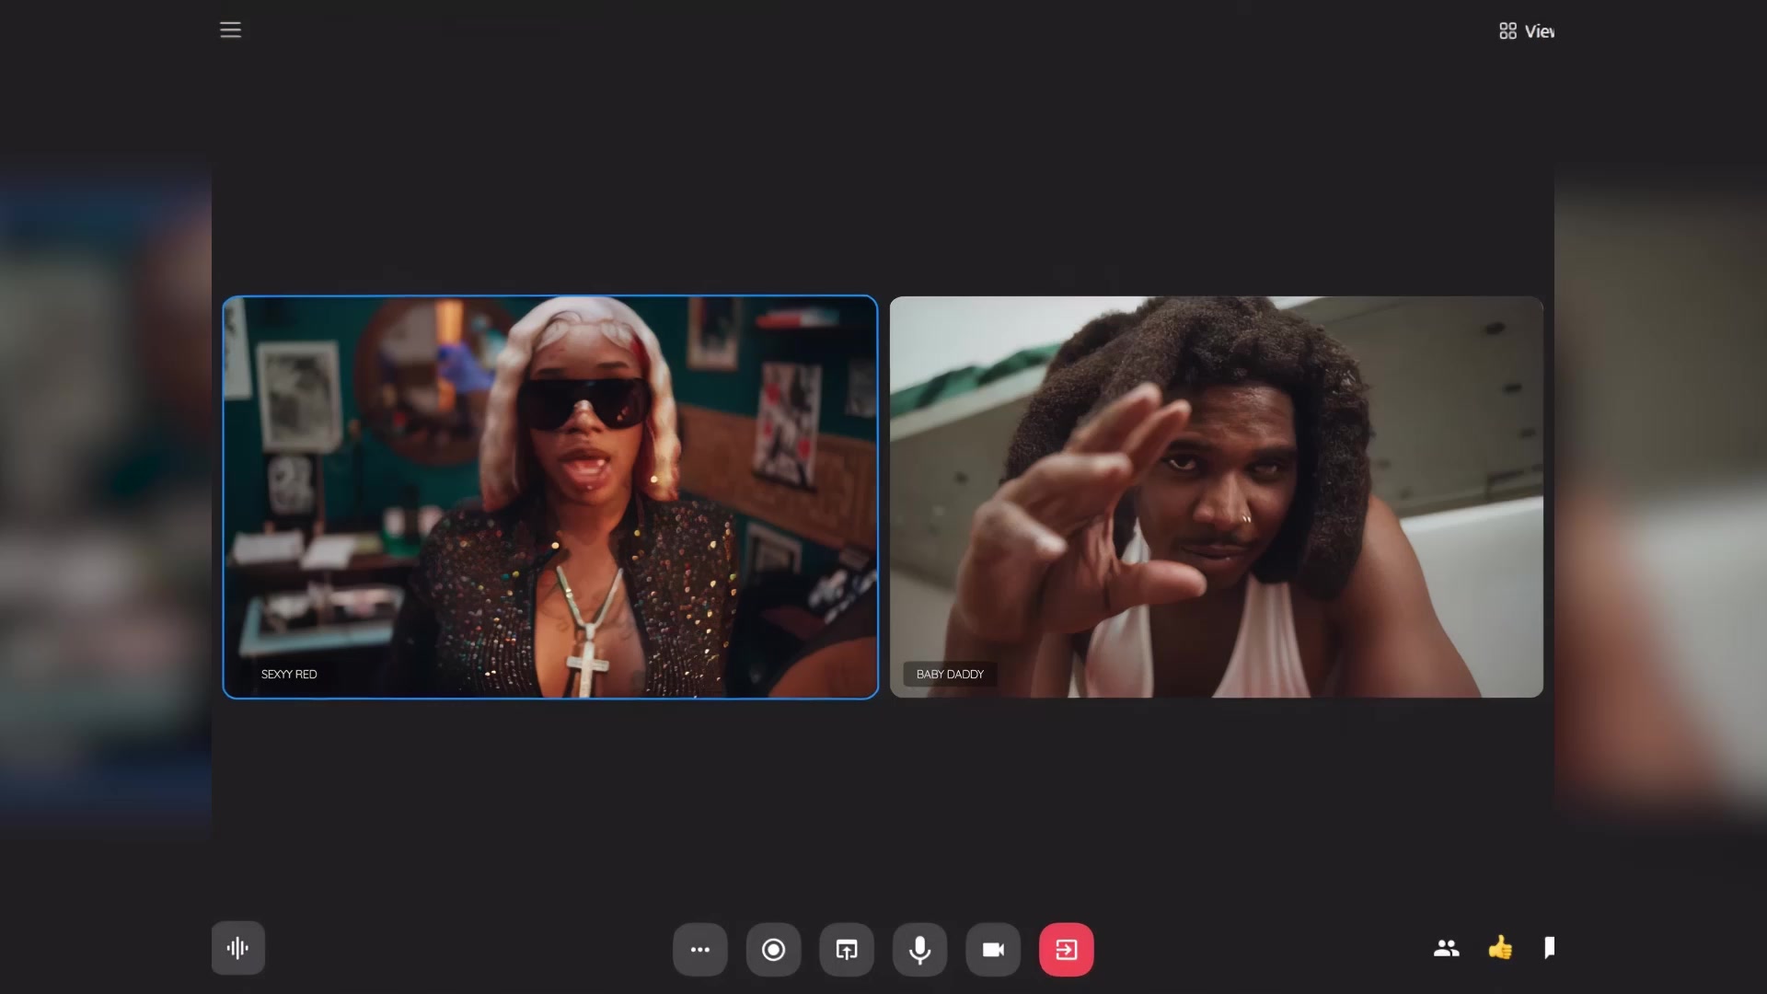Open the View layout options
The width and height of the screenshot is (1767, 994).
(1526, 31)
